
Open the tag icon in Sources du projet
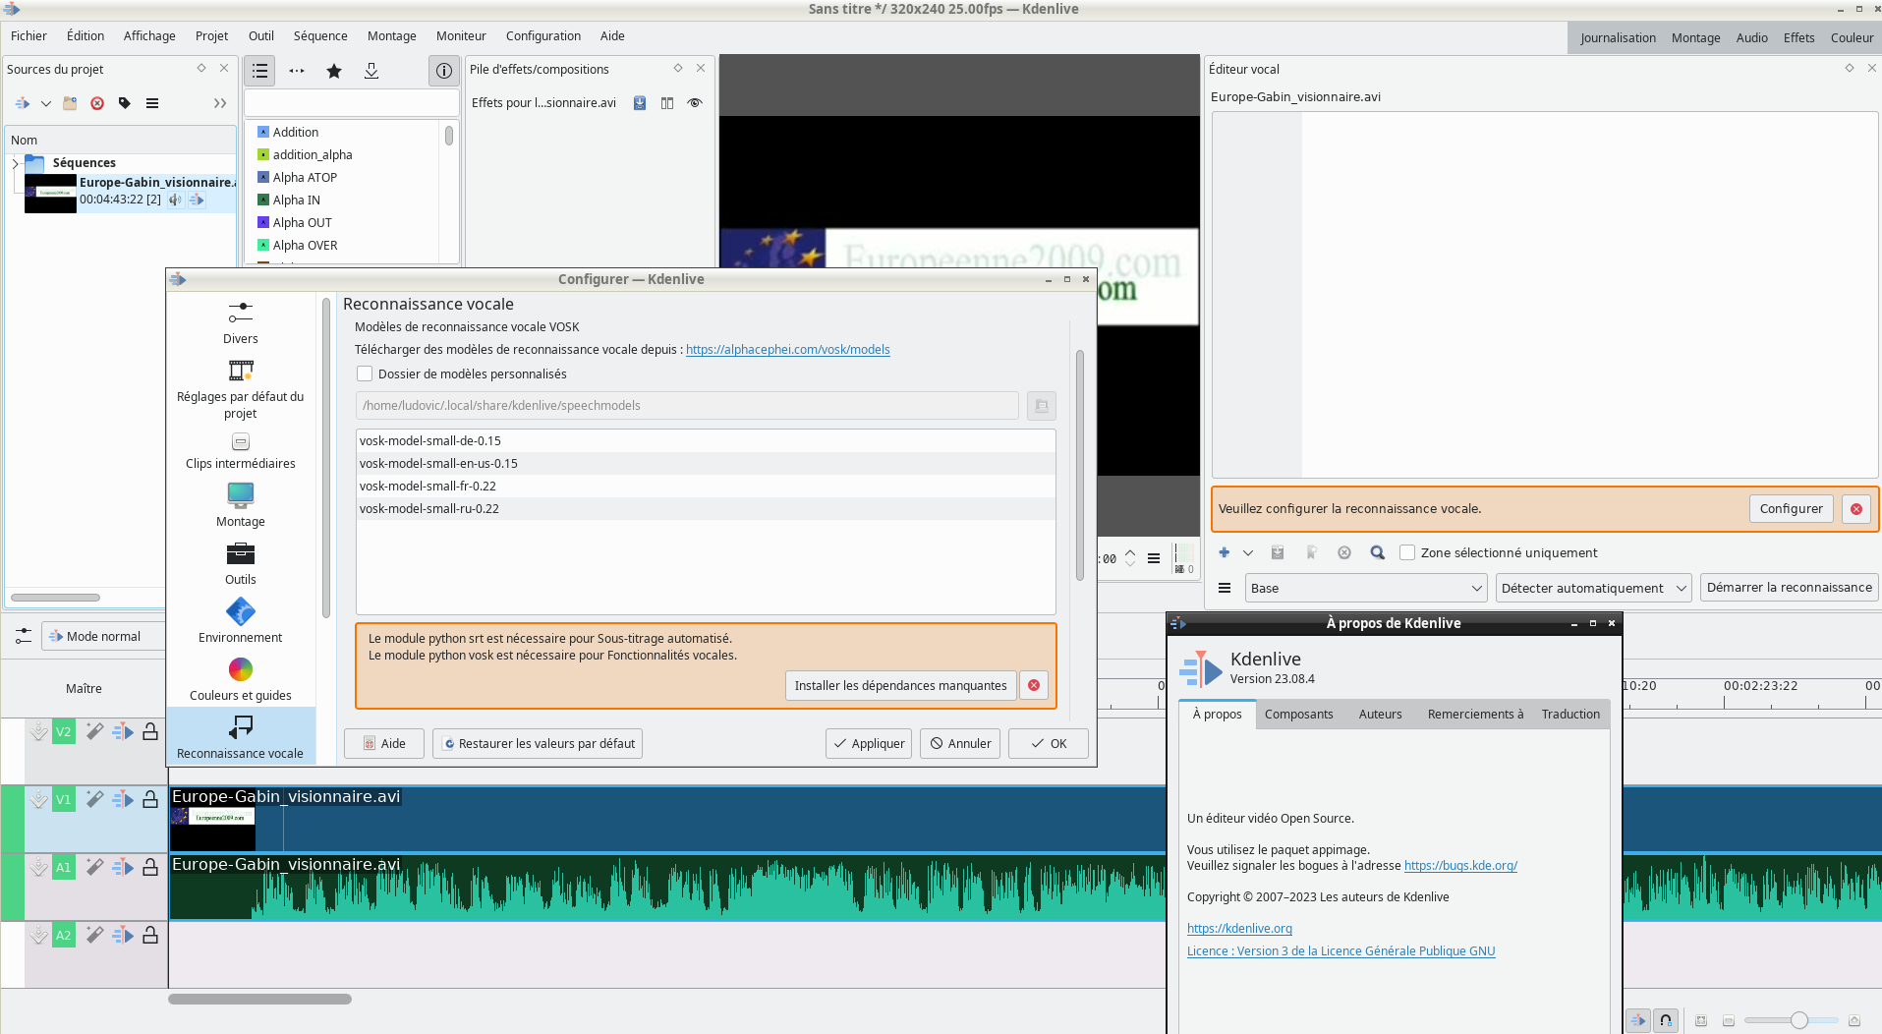[x=125, y=103]
